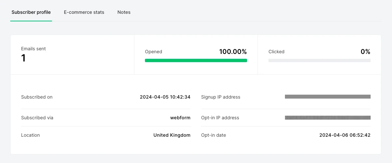Click the grey Clicked progress bar
This screenshot has width=392, height=163.
pyautogui.click(x=319, y=60)
